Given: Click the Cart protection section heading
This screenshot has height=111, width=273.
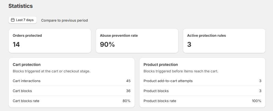Looking at the screenshot, I should coord(27,65).
